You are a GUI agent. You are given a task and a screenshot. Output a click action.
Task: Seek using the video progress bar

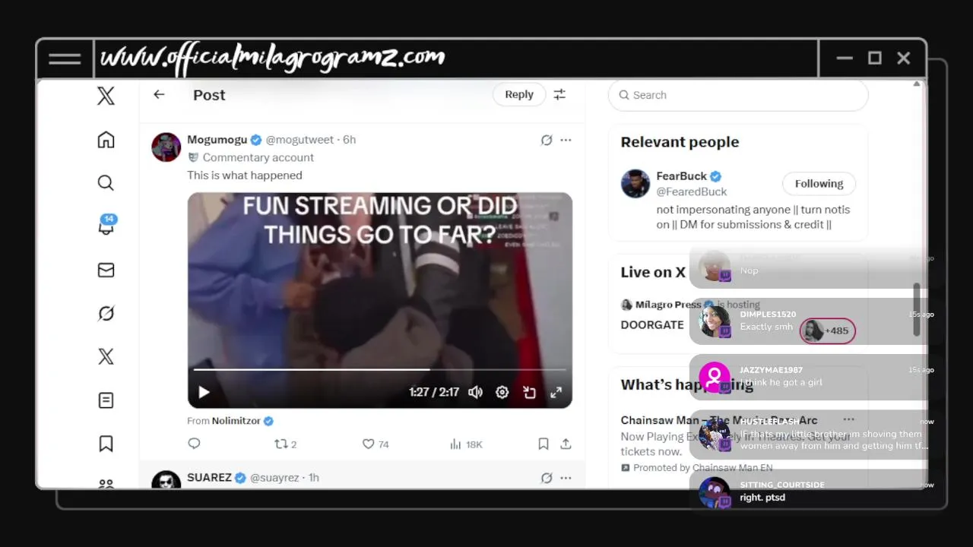pos(380,370)
